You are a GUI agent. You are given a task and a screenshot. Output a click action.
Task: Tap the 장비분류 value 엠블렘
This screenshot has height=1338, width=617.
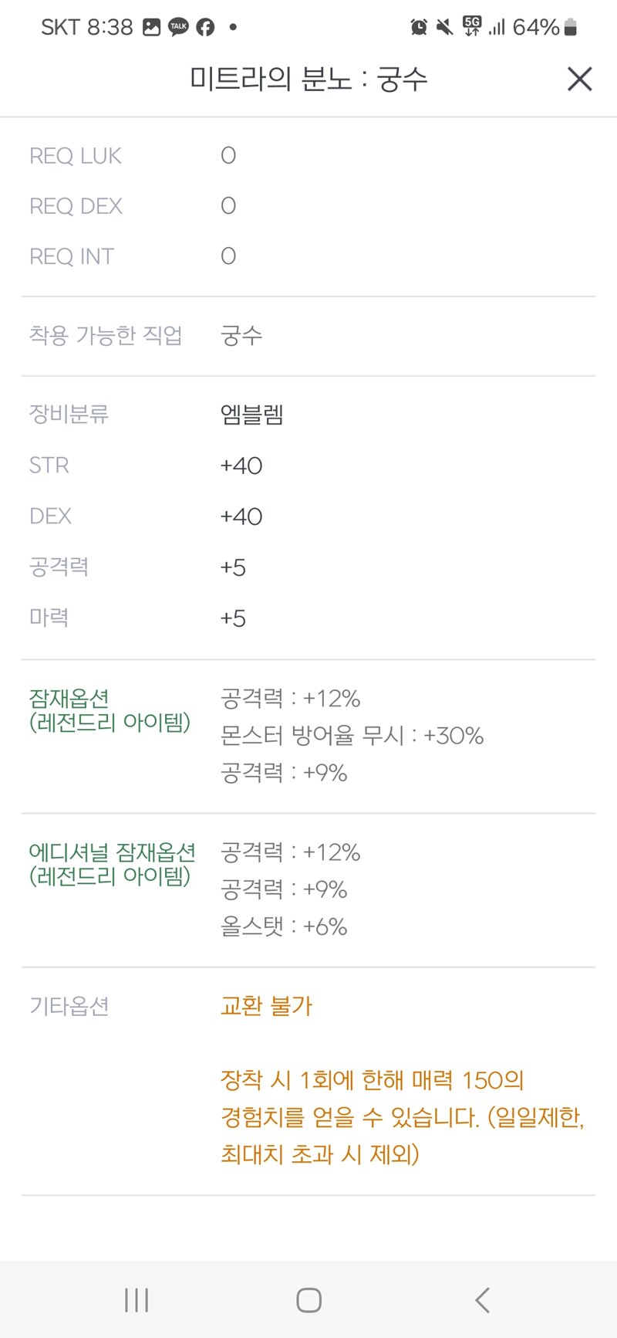[252, 415]
